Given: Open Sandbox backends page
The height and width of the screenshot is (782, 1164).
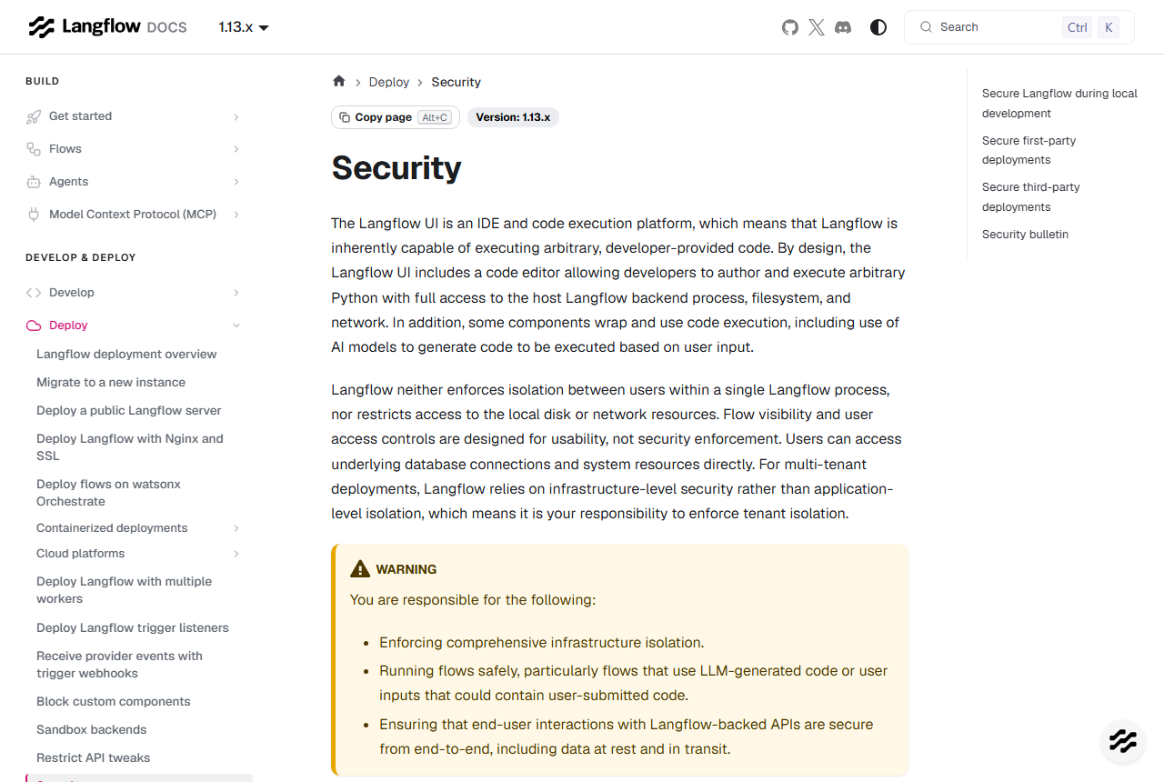Looking at the screenshot, I should pos(92,729).
